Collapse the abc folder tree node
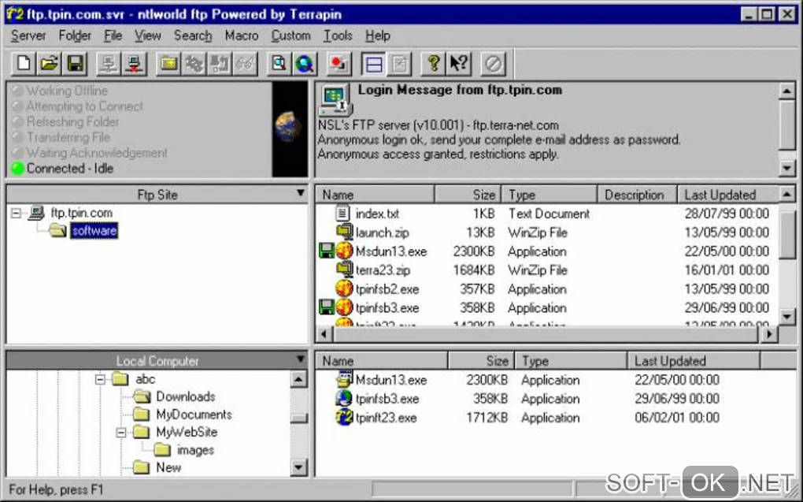 101,379
